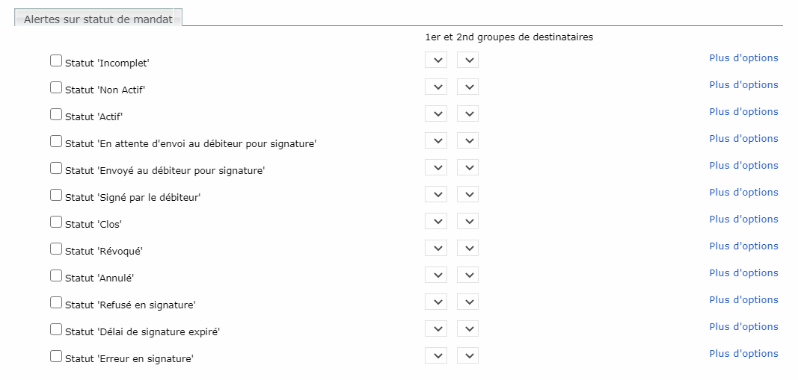Image resolution: width=798 pixels, height=380 pixels.
Task: Check the Statut 'Non Actif' checkbox
Action: [56, 87]
